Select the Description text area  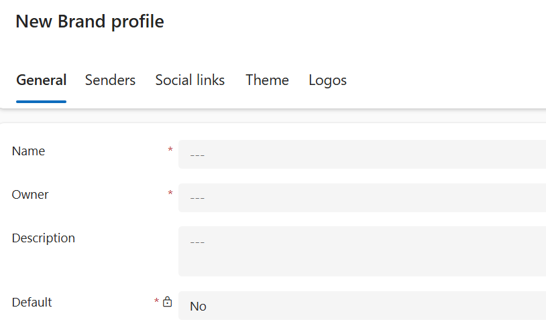tap(362, 251)
